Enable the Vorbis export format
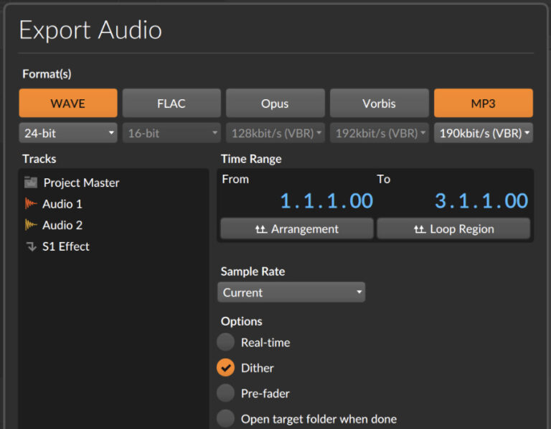 coord(379,103)
